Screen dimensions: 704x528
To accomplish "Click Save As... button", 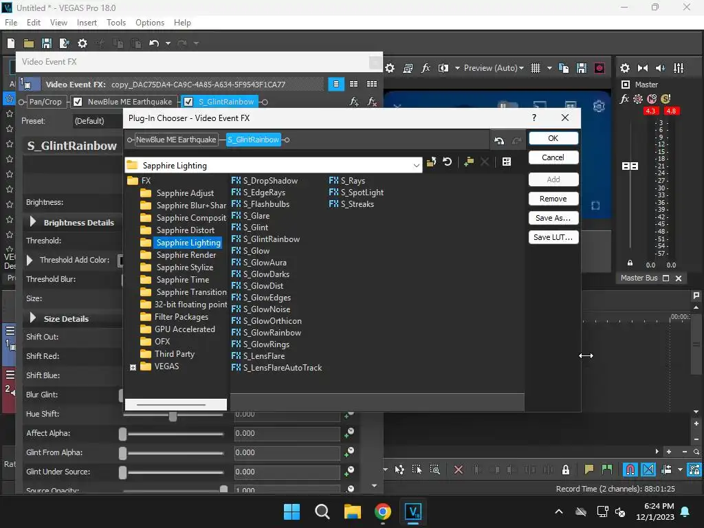I will pyautogui.click(x=553, y=218).
